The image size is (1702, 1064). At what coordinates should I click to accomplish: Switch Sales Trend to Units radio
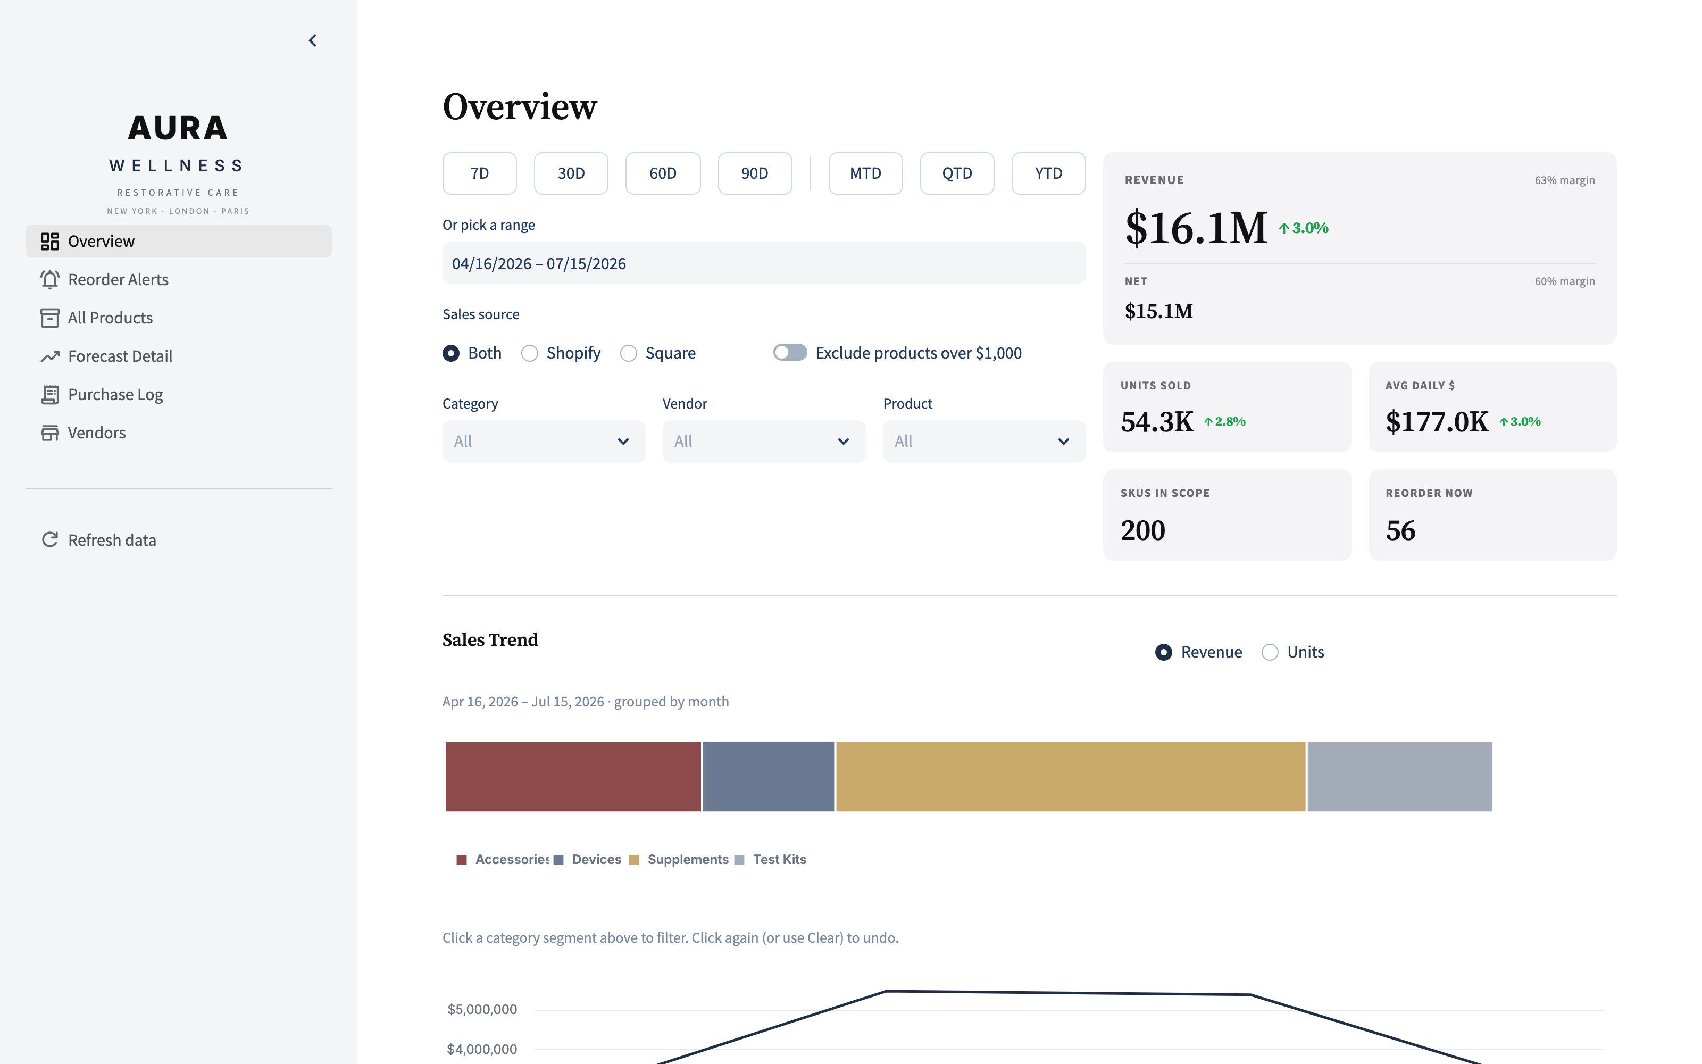click(1270, 652)
